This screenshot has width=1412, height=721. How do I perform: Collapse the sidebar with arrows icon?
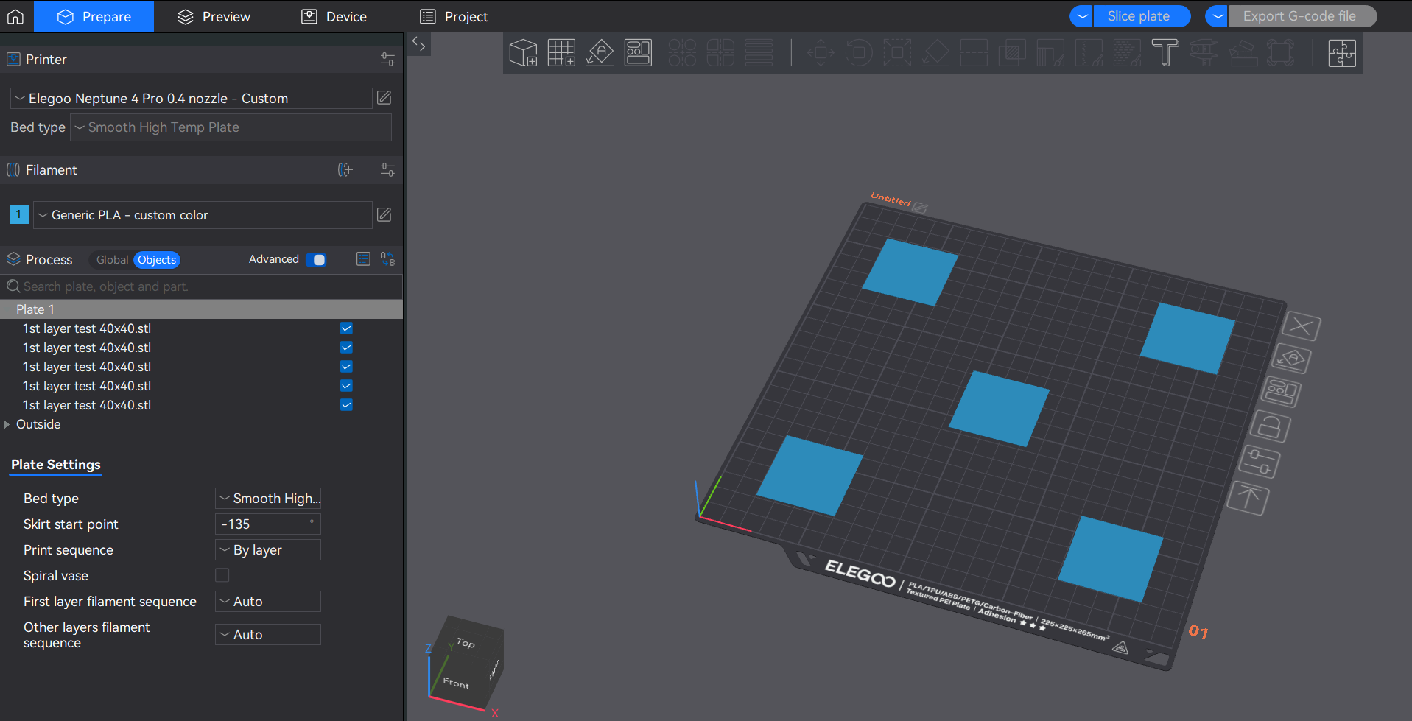pos(418,43)
